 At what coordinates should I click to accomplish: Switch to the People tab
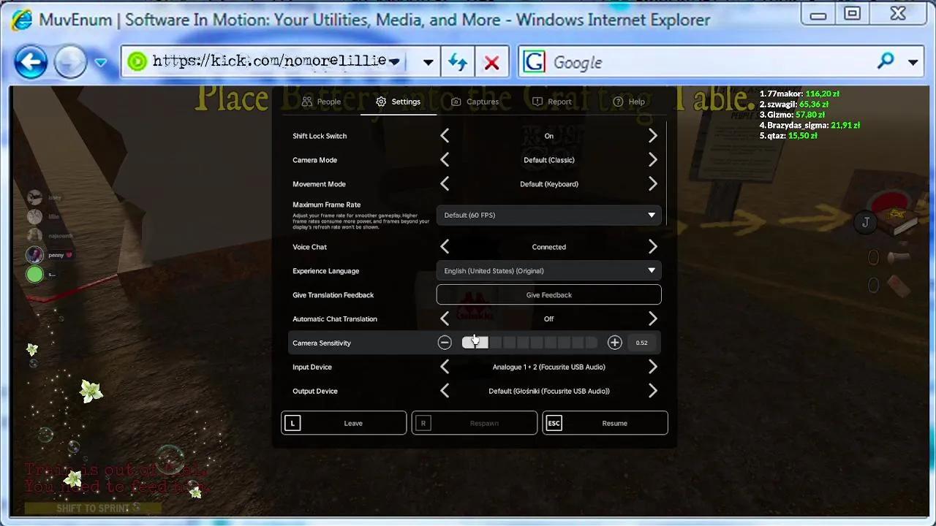coord(321,102)
